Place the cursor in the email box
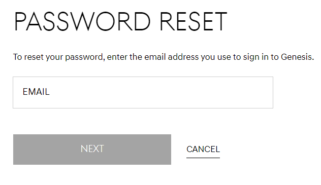Screen dimensions: 321x185 pos(143,92)
